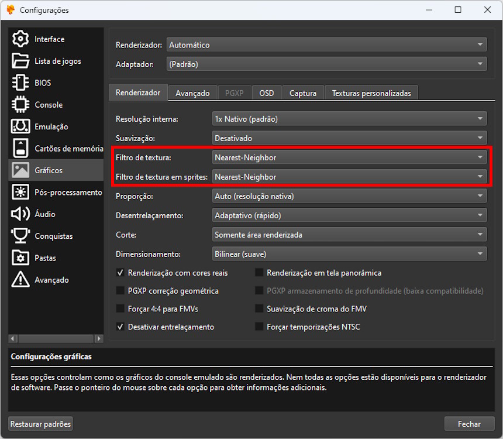
Task: Open the Dimensionamento dropdown
Action: [x=349, y=254]
